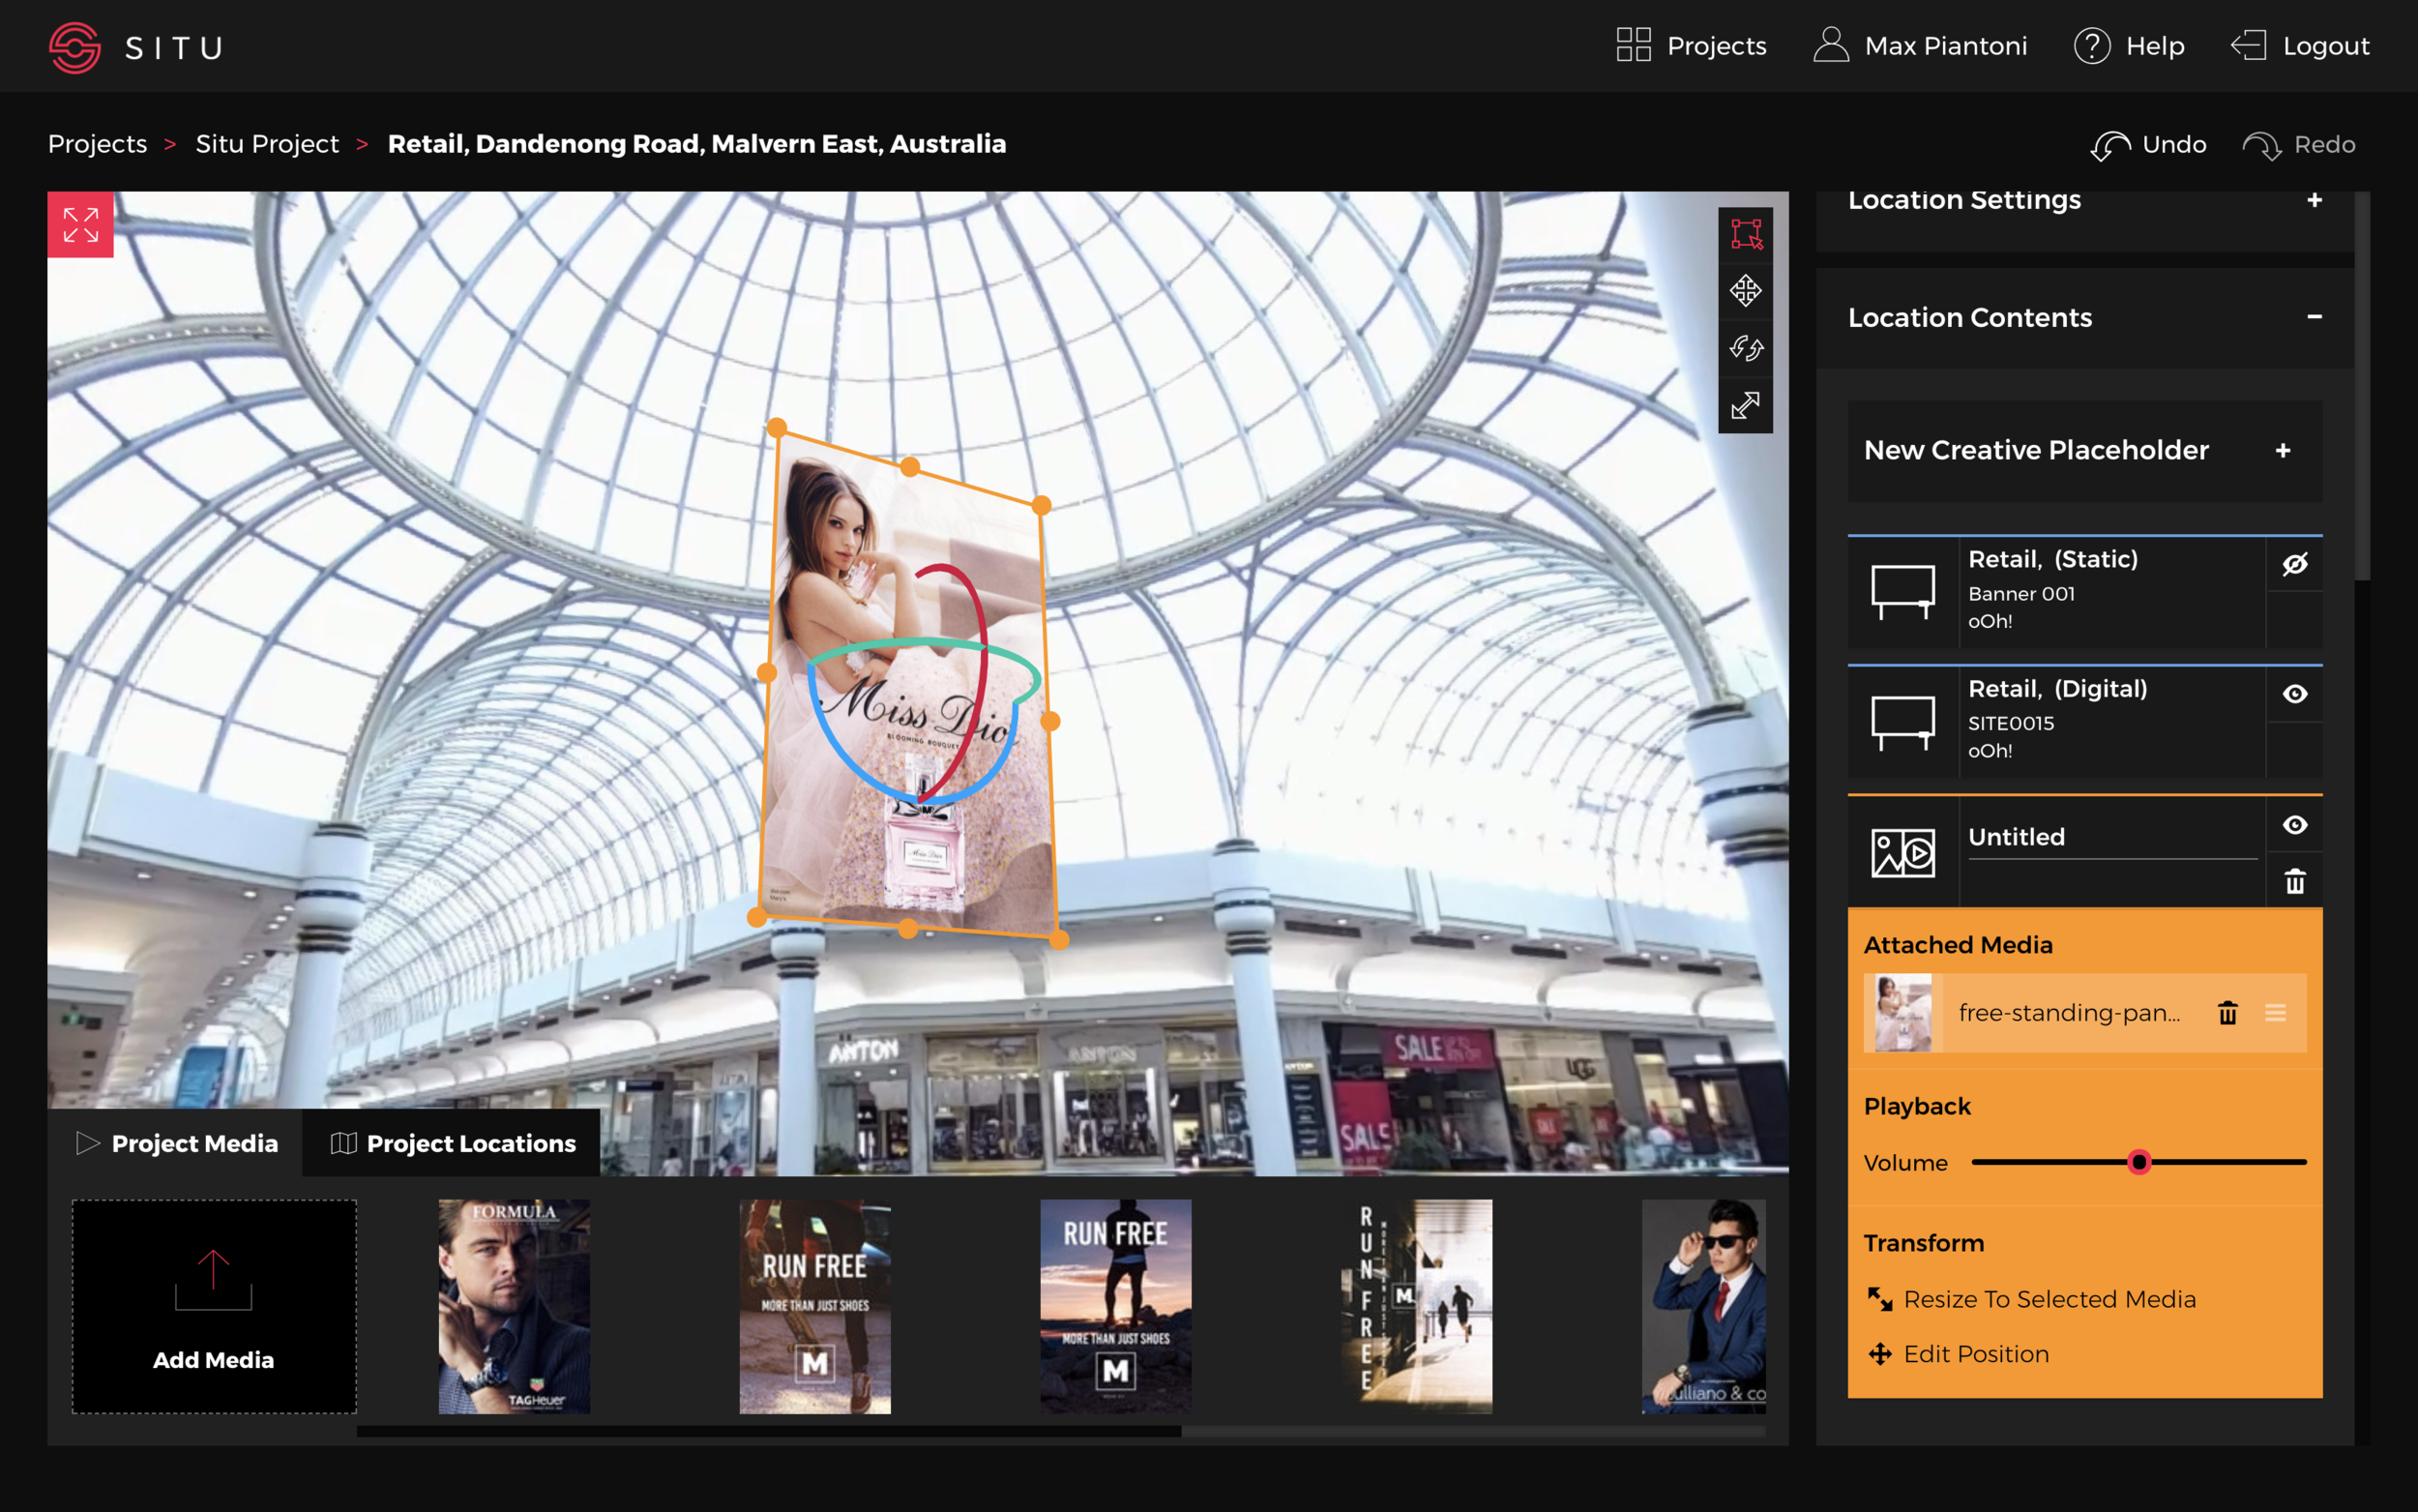2418x1512 pixels.
Task: Click the SITU logo icon
Action: click(75, 47)
